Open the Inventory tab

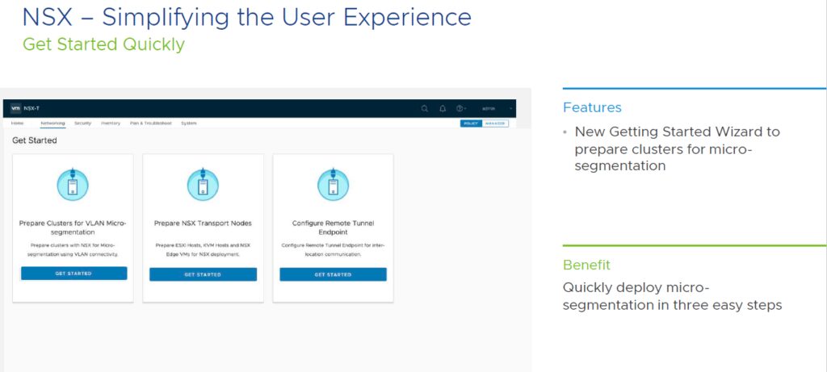click(x=111, y=123)
